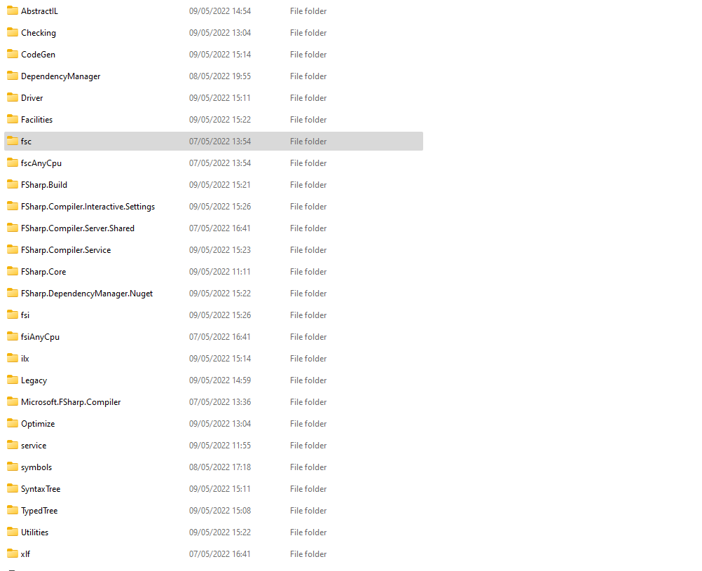Click the Legacy folder icon
The height and width of the screenshot is (571, 702).
[x=13, y=380]
